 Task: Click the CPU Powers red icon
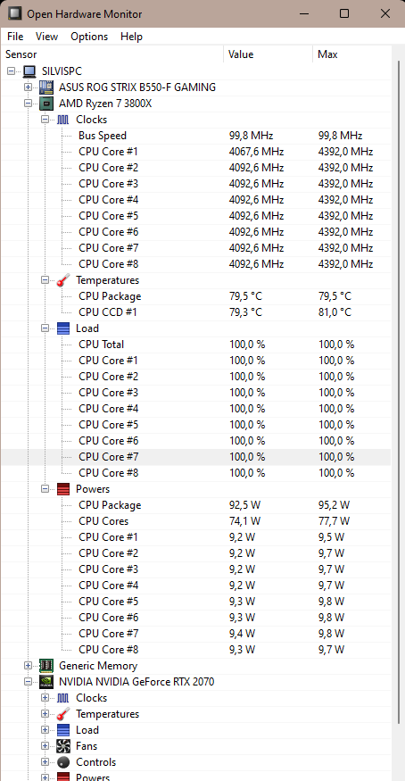pos(63,489)
